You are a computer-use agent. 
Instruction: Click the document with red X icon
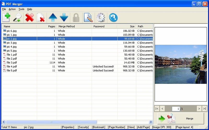[x=40, y=18]
